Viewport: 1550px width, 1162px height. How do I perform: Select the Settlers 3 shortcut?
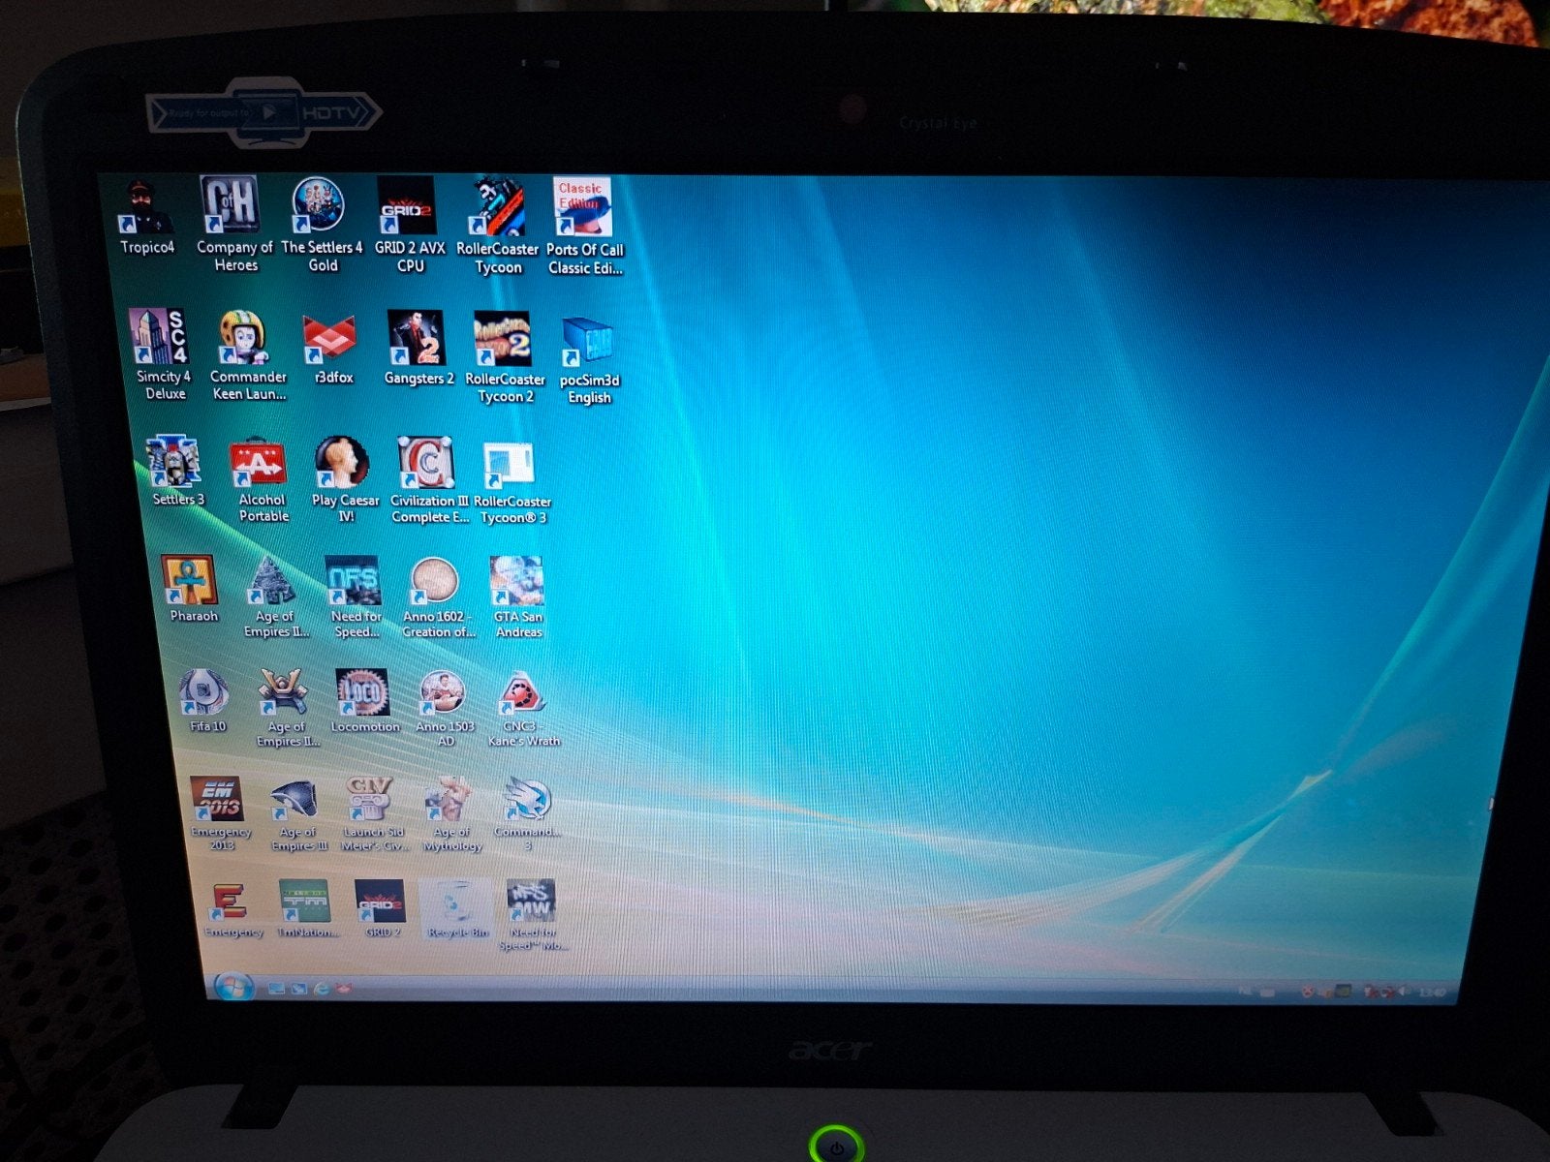pos(176,472)
